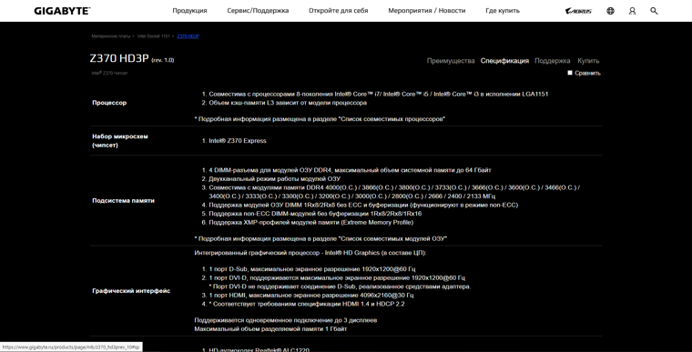Click the L3 cache memory line
The width and height of the screenshot is (692, 352).
click(x=288, y=103)
